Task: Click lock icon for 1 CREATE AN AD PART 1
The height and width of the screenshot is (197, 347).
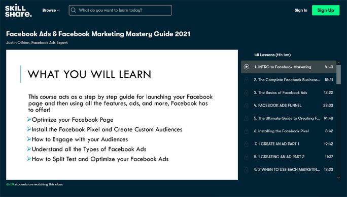Action: (246, 144)
